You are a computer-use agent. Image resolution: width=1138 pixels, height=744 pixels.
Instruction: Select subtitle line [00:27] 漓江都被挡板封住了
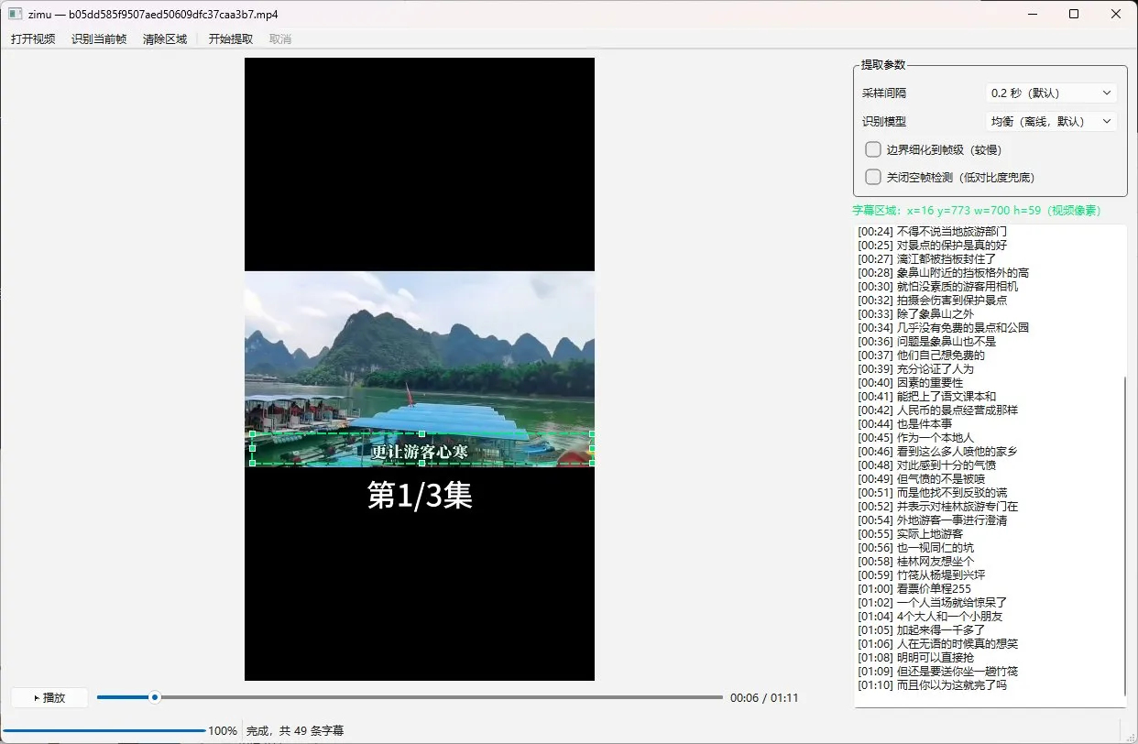coord(925,258)
